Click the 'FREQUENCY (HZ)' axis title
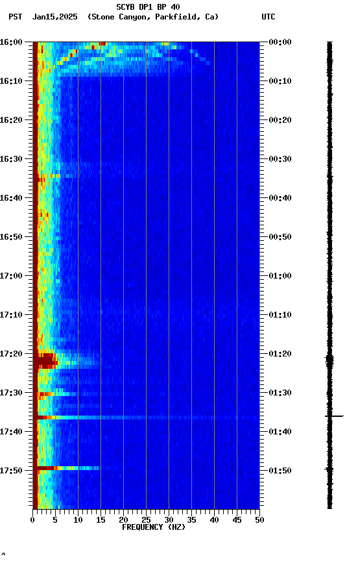The image size is (358, 561). [154, 527]
